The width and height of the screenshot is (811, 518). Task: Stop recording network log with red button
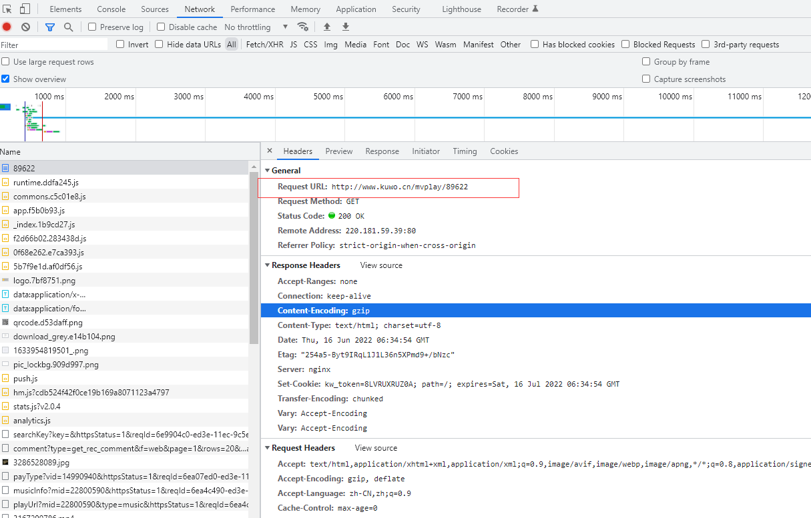(7, 27)
